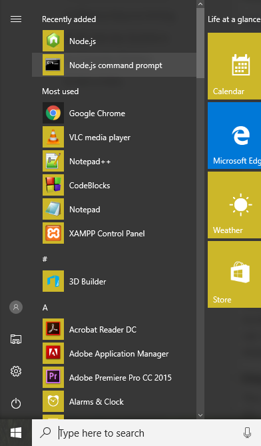Viewport: 261px width, 446px height.
Task: Select 'XAMPP Control Panel' text label
Action: pos(107,234)
